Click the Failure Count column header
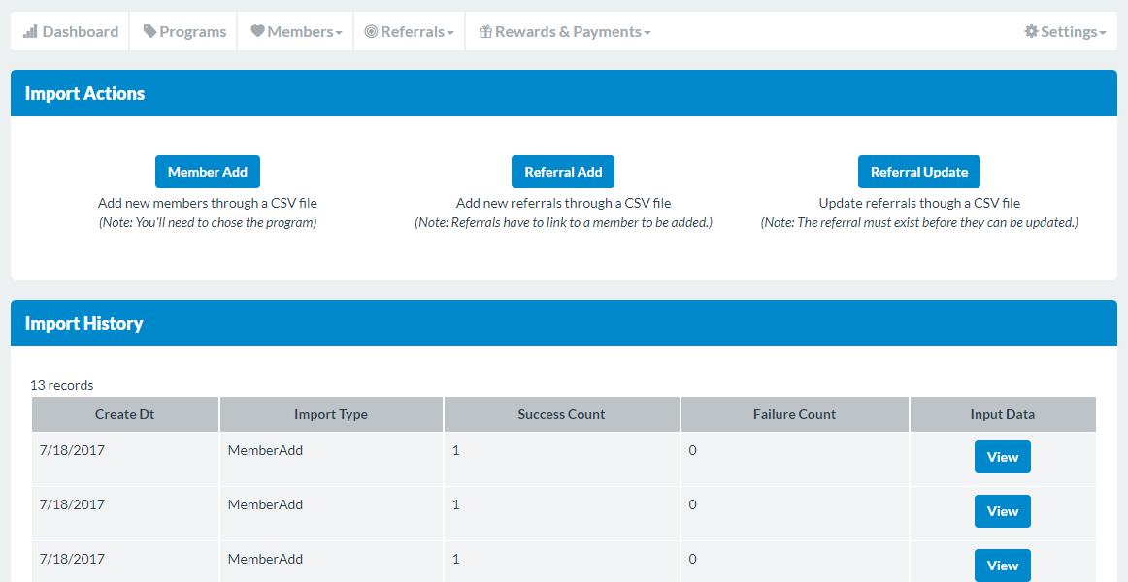This screenshot has width=1128, height=582. pyautogui.click(x=794, y=414)
